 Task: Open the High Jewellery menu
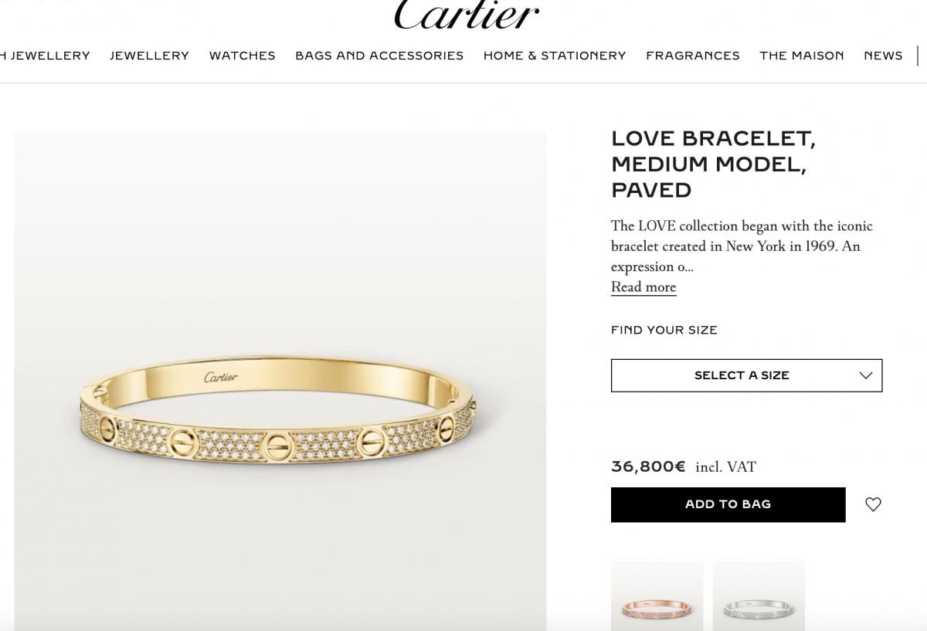click(45, 56)
